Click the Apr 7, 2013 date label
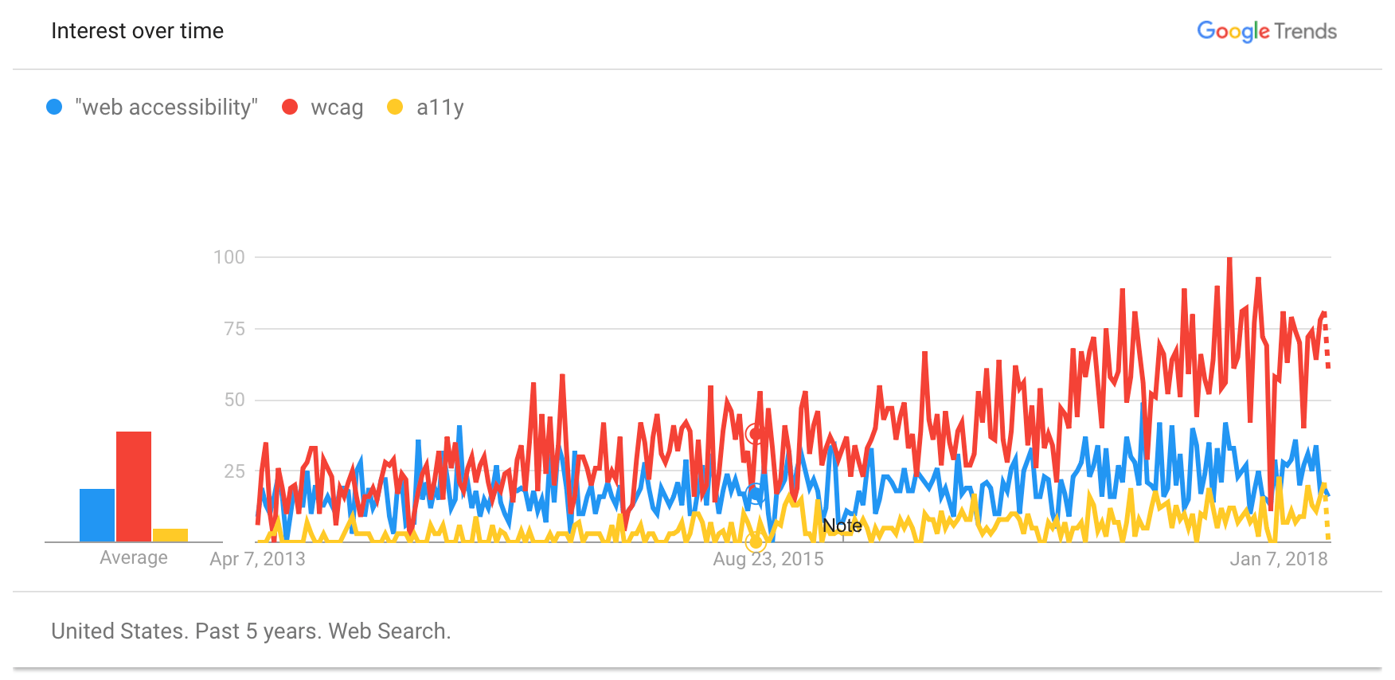This screenshot has width=1395, height=680. 257,559
